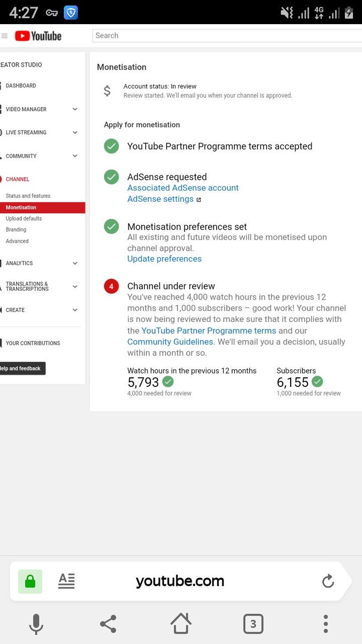Open Status and features page
The height and width of the screenshot is (644, 362).
[28, 196]
